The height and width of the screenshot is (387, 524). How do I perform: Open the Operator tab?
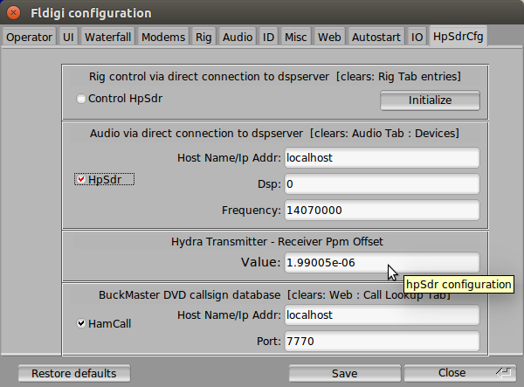click(x=30, y=37)
